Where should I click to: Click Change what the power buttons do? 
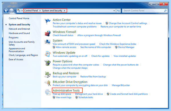(121, 65)
